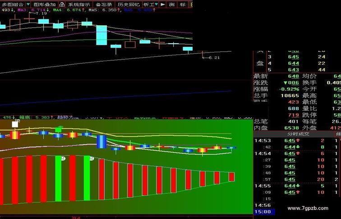Select the 14:53 trade row
The width and height of the screenshot is (341, 219).
[297, 140]
